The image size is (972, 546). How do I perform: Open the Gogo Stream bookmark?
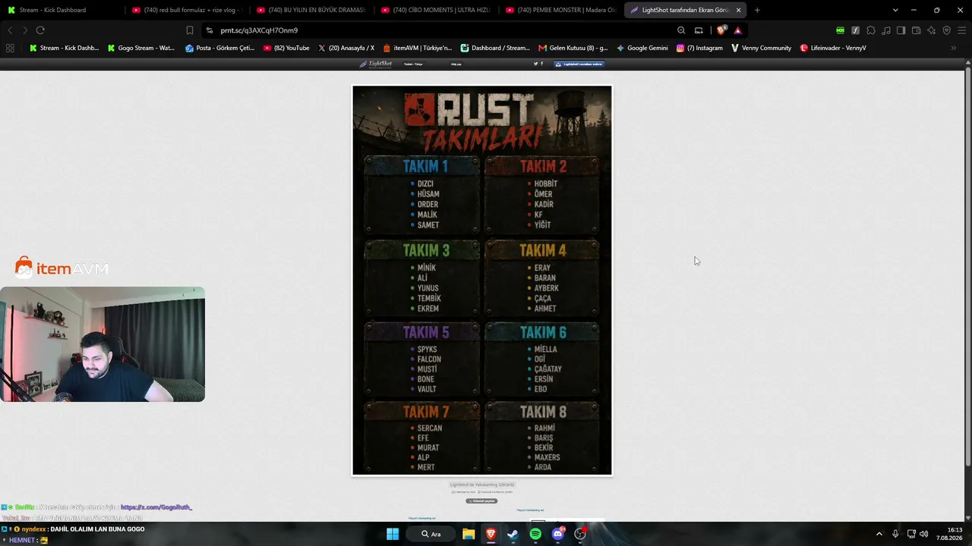[x=141, y=48]
